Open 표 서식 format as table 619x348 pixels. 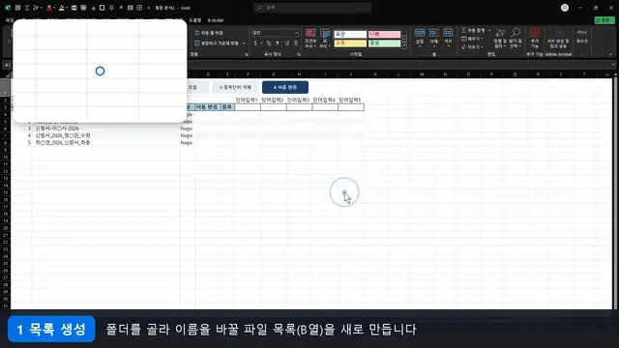[x=325, y=39]
